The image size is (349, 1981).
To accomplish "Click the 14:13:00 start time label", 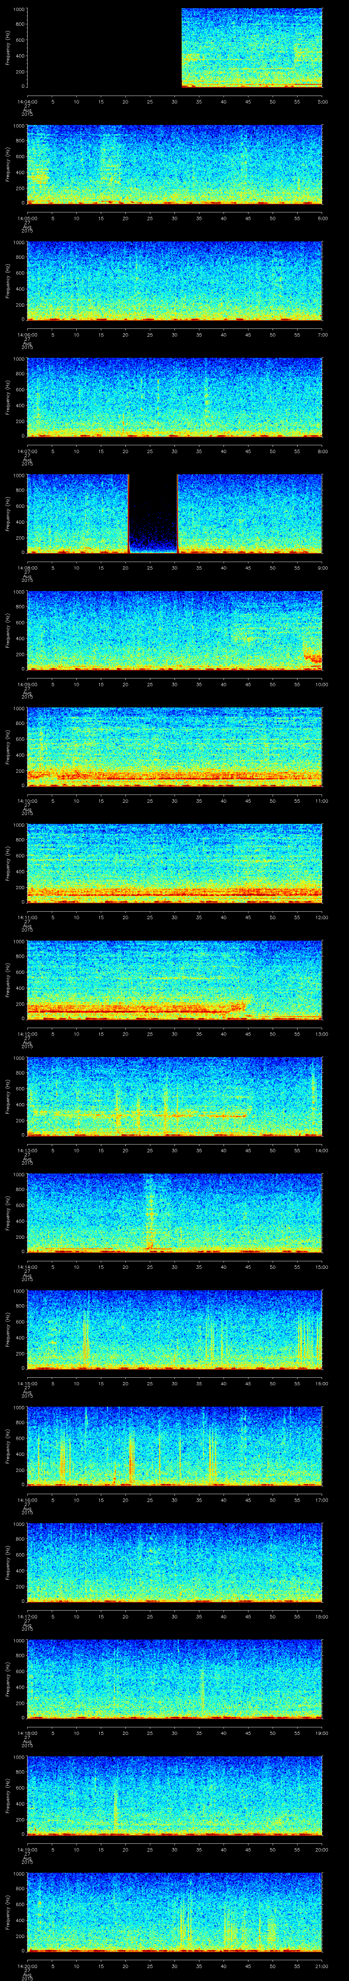I will (27, 1150).
